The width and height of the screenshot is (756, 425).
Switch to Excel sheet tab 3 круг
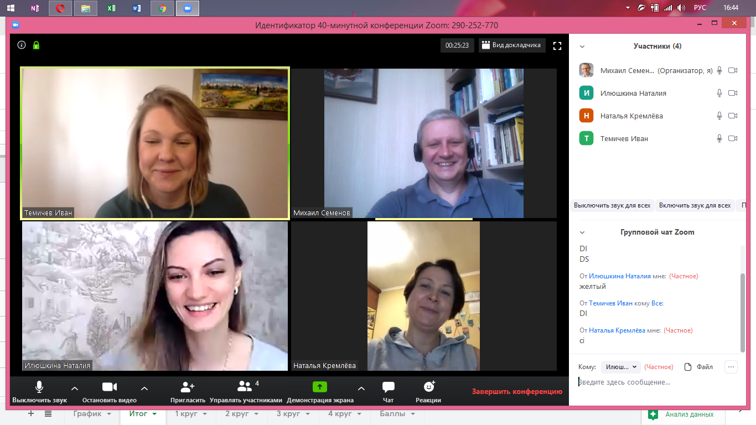292,414
